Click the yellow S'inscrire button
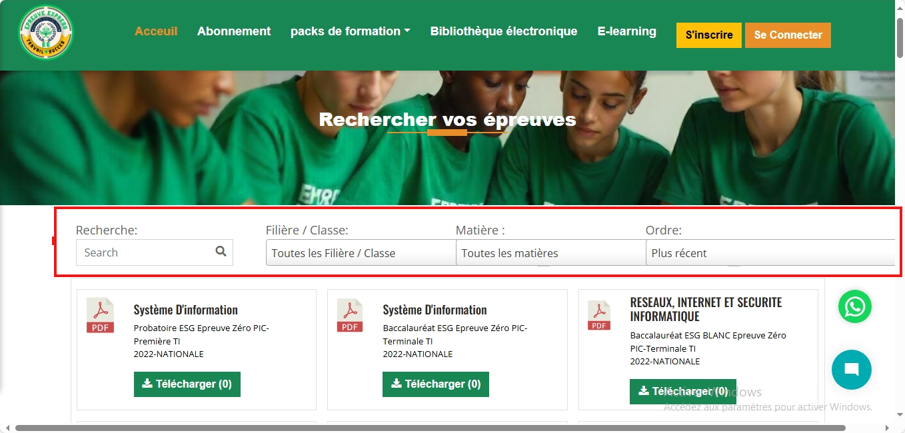905x433 pixels. click(709, 35)
